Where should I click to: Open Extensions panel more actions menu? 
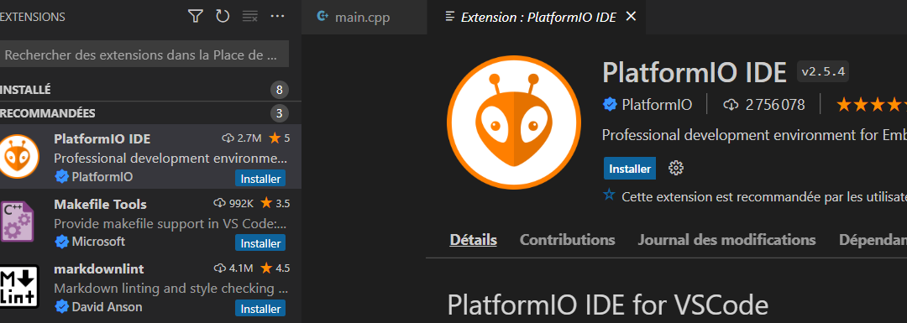[x=278, y=16]
